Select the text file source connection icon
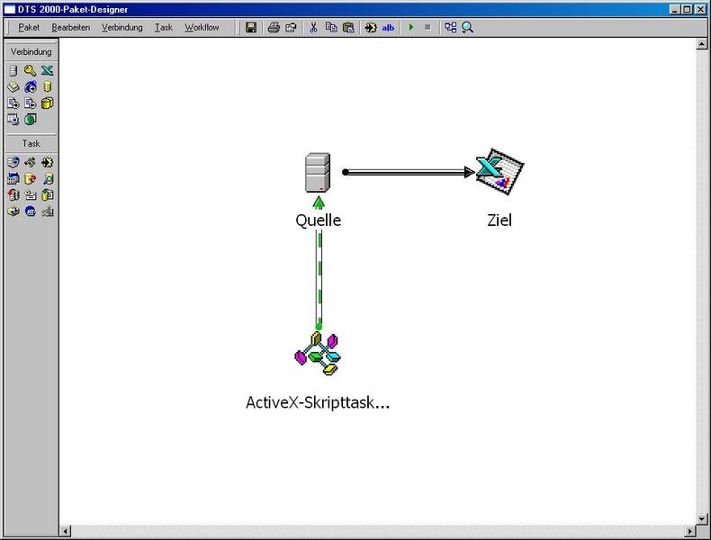 [x=13, y=103]
